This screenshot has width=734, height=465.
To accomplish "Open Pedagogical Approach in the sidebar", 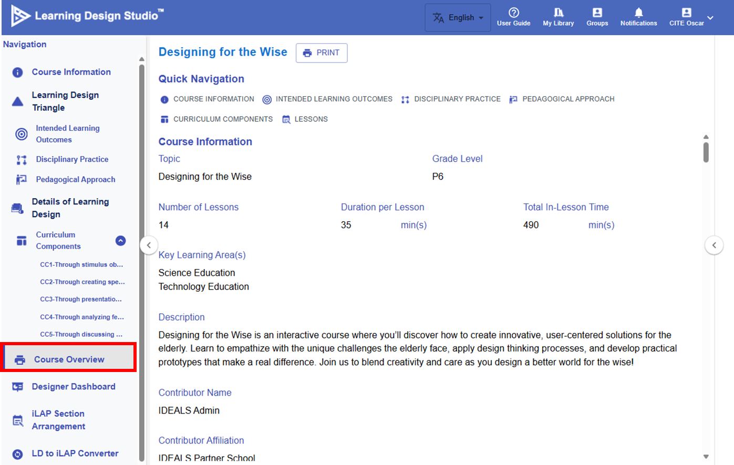I will pos(75,180).
